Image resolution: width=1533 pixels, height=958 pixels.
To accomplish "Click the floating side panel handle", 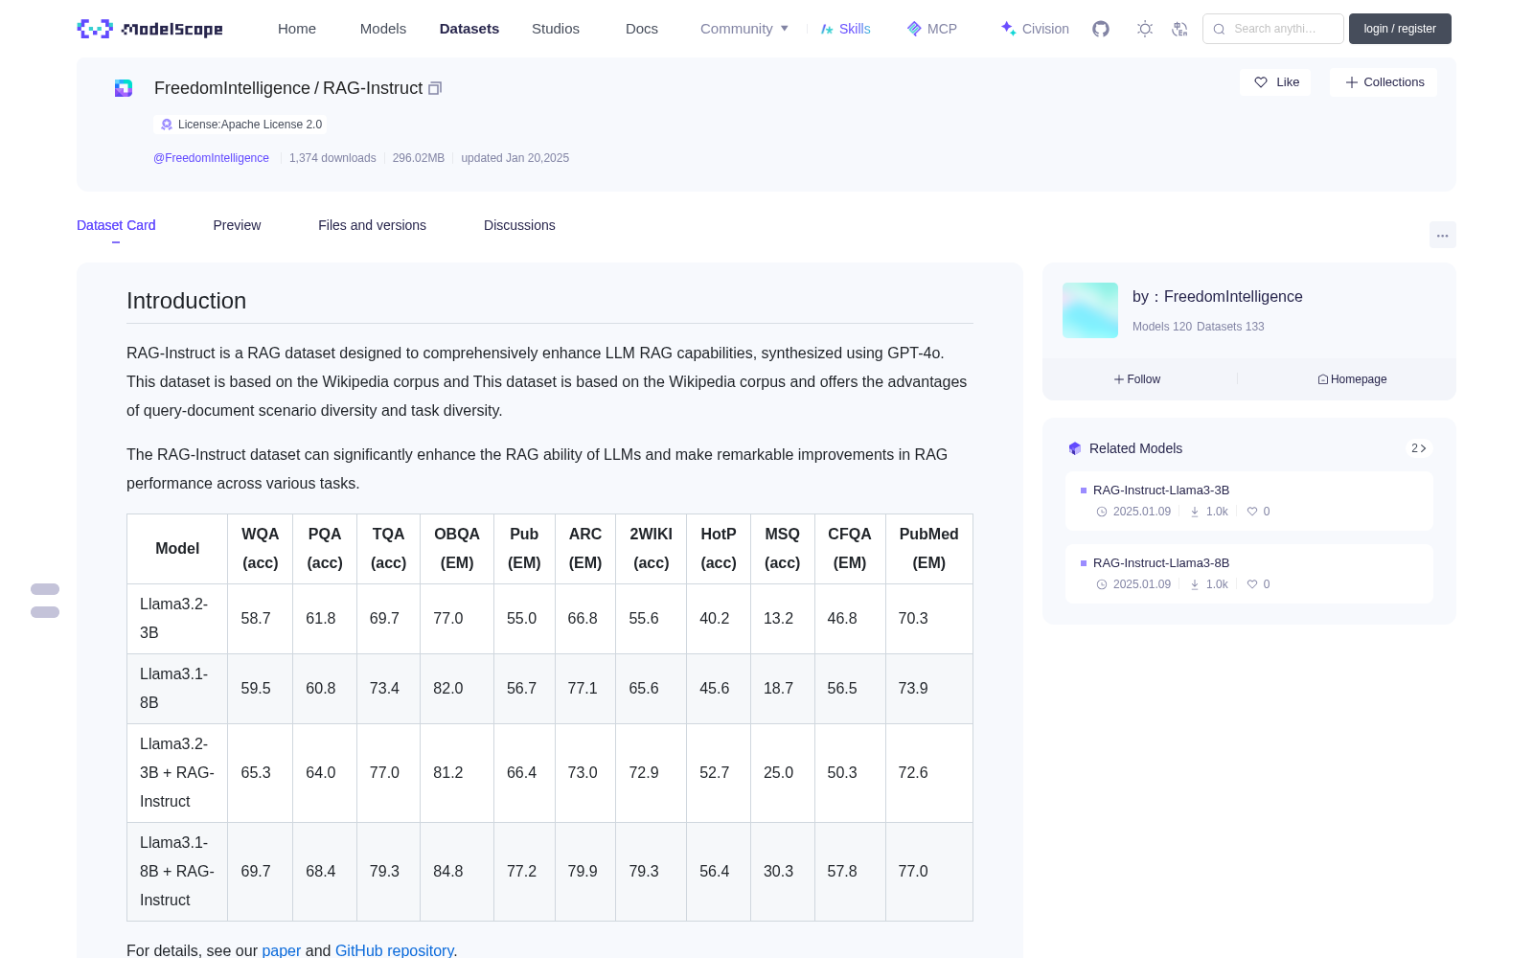I will (x=45, y=601).
